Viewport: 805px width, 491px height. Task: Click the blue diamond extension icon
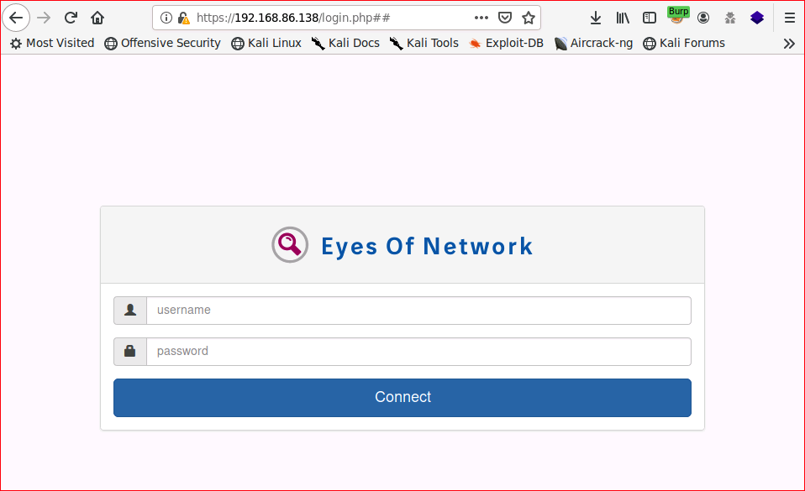pyautogui.click(x=757, y=18)
